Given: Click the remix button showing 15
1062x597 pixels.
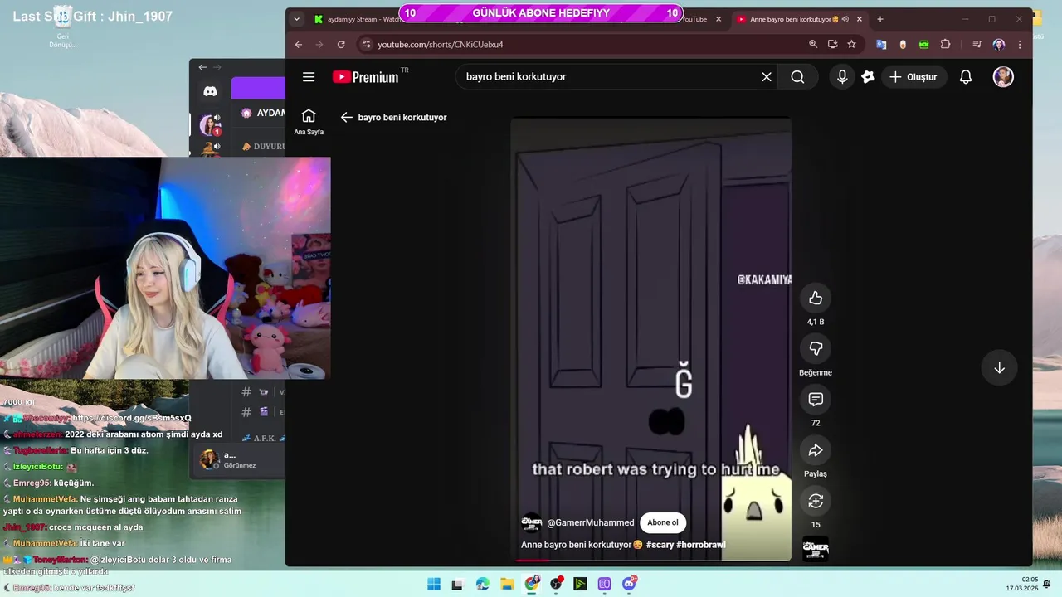Looking at the screenshot, I should [816, 501].
